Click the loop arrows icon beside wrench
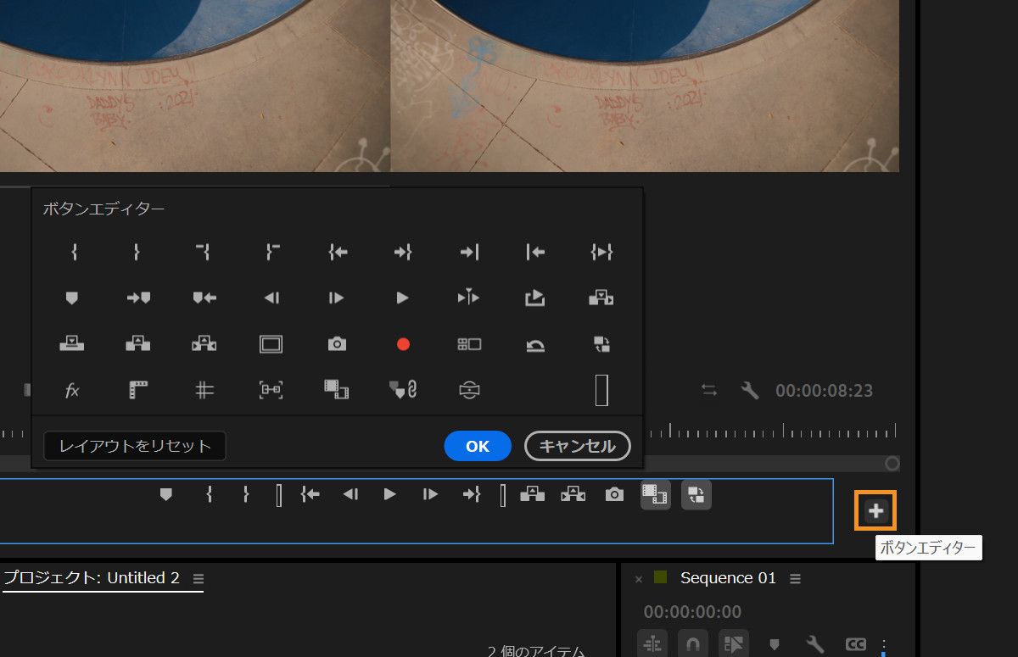This screenshot has width=1018, height=657. (708, 390)
